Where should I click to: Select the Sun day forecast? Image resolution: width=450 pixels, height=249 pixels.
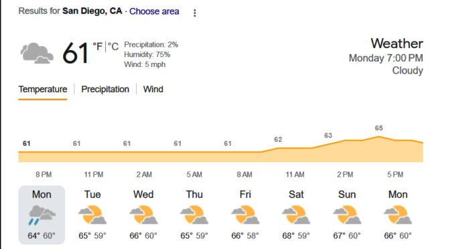[x=347, y=215]
